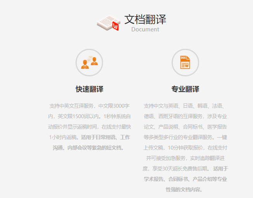Click text "并可接受加急服务，实时追踪翻译进"
This screenshot has width=253, height=198.
coord(185,158)
